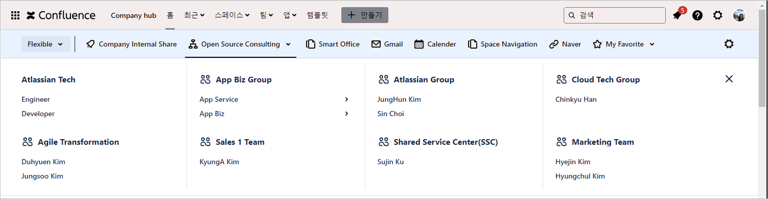The height and width of the screenshot is (199, 768).
Task: Open the Atlassian Tech heading
Action: (49, 79)
